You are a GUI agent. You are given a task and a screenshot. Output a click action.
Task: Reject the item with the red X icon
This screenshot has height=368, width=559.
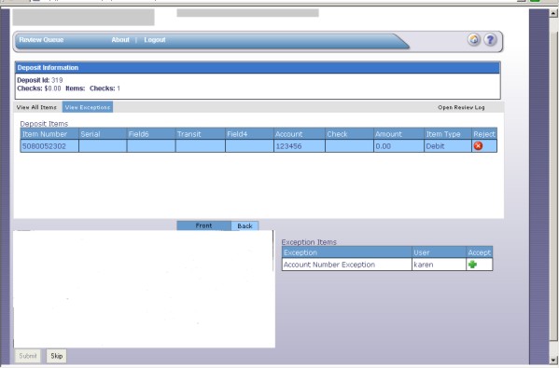pos(478,146)
